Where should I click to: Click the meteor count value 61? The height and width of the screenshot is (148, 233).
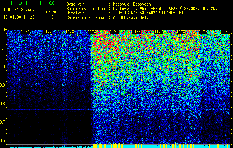pos(53,17)
